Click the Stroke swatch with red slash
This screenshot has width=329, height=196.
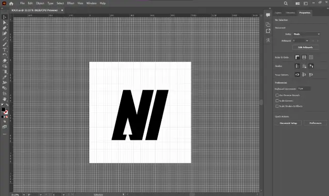point(6,112)
